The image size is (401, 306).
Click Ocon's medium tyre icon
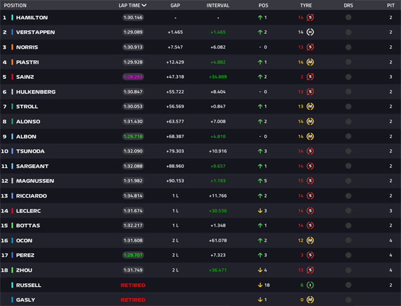pyautogui.click(x=310, y=240)
